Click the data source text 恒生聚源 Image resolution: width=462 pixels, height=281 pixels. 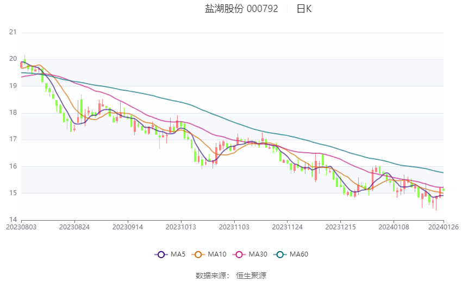(x=251, y=276)
